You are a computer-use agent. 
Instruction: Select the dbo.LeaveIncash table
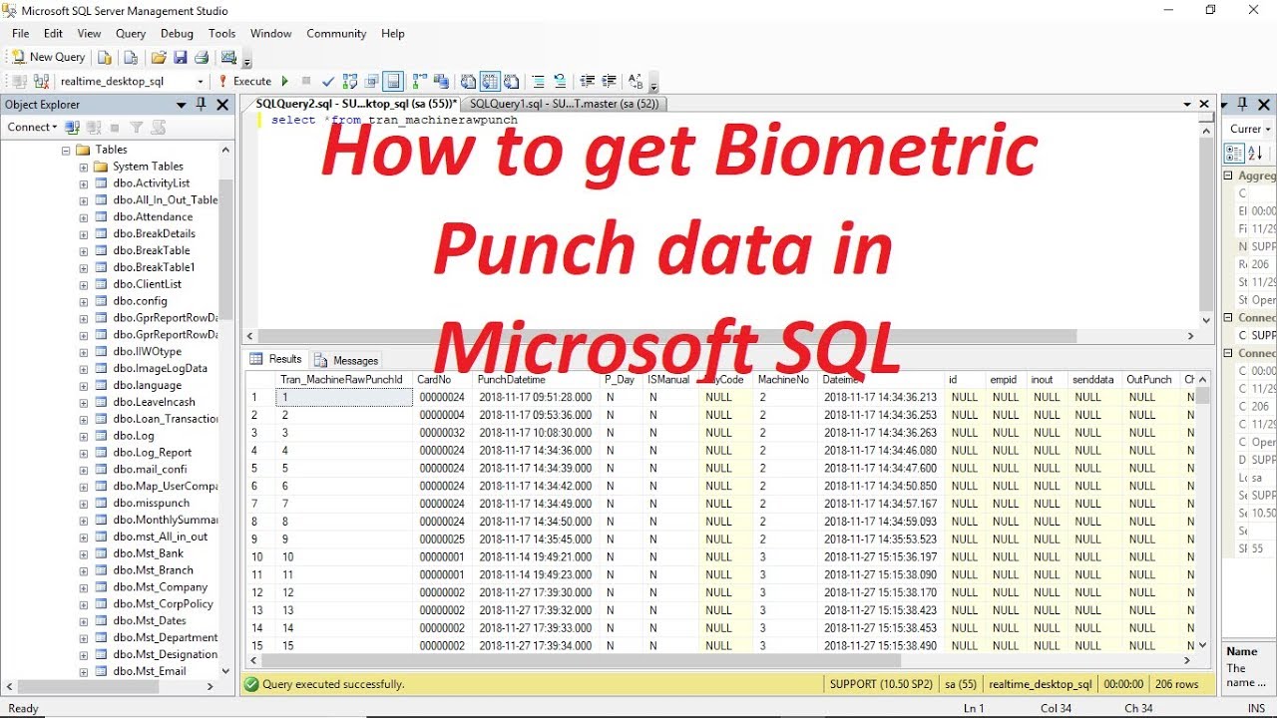pos(154,402)
